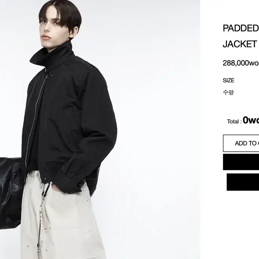Click the Total 0won amount

(x=251, y=120)
